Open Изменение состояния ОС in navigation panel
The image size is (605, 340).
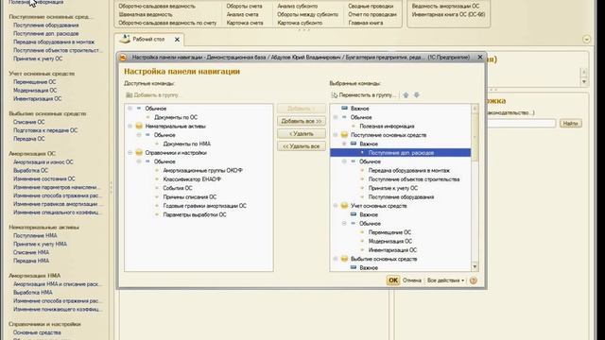[x=44, y=178]
